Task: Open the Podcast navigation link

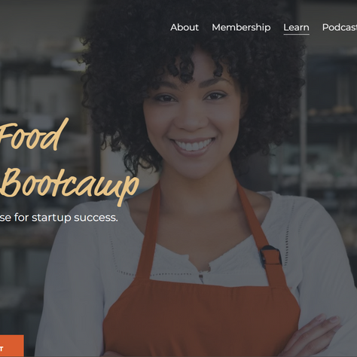Action: (340, 27)
